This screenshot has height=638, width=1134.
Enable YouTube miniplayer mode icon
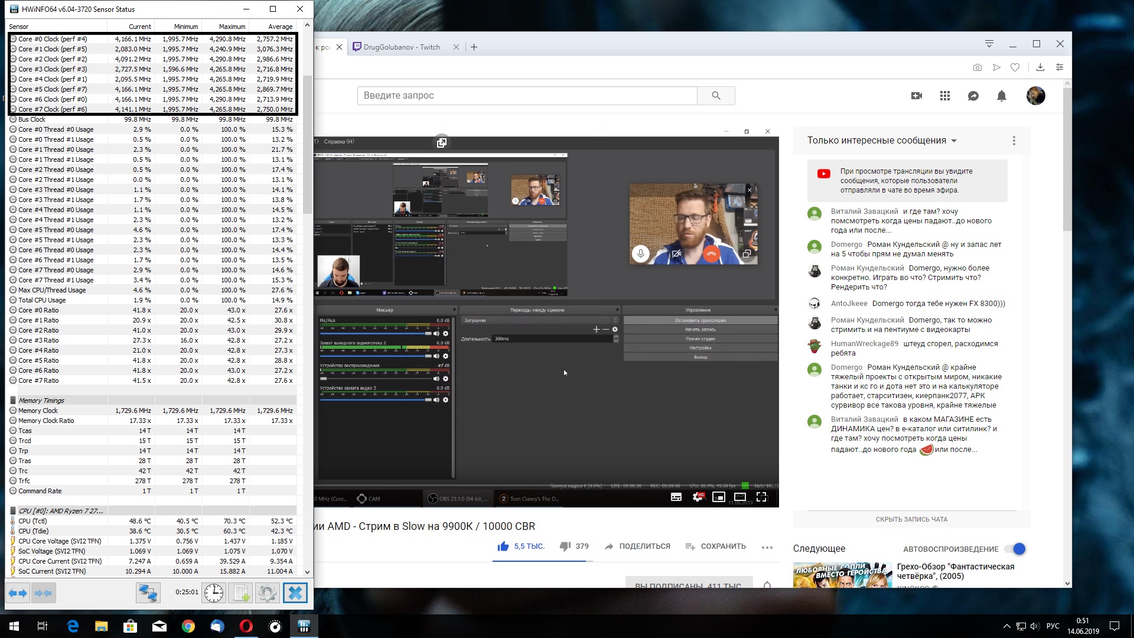719,497
